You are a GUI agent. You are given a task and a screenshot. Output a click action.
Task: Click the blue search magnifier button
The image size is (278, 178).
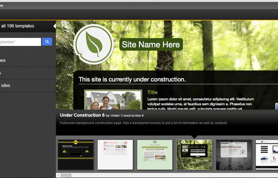47,42
